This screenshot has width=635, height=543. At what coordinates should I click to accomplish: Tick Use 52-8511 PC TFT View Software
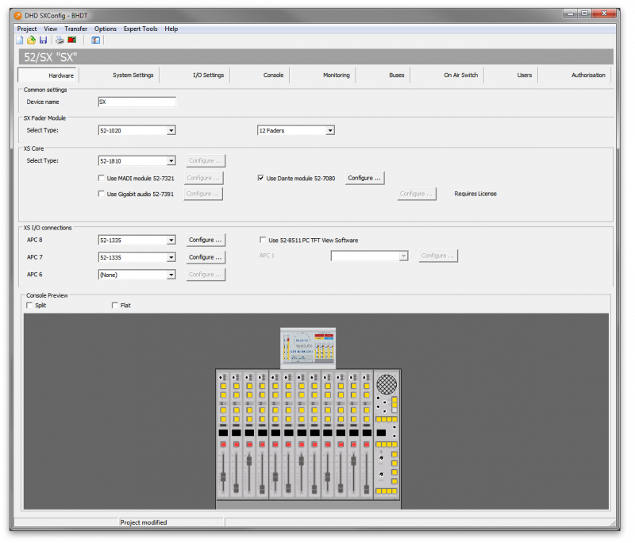pyautogui.click(x=263, y=240)
